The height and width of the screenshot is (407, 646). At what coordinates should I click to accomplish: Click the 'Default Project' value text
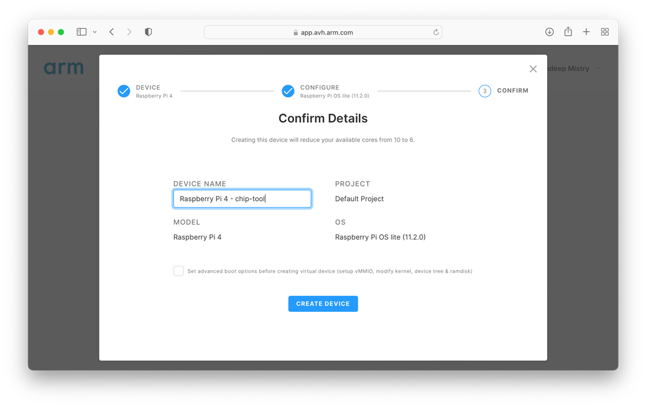359,199
